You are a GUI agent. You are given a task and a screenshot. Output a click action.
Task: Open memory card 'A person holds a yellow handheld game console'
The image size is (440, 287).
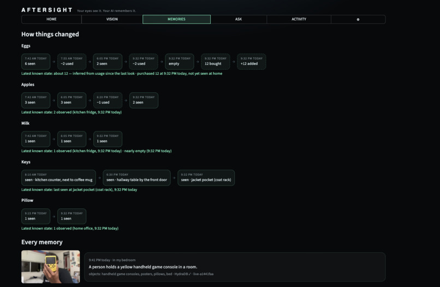tap(235, 267)
